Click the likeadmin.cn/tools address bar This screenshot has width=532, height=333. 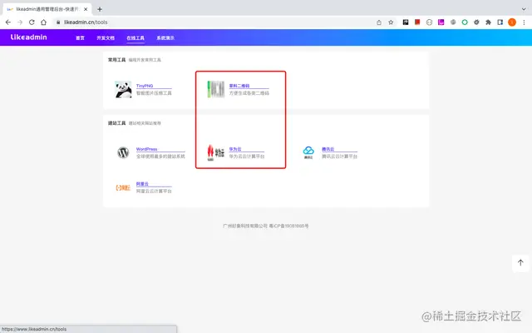(x=217, y=22)
